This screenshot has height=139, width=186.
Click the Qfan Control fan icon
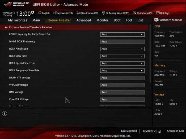click(78, 13)
